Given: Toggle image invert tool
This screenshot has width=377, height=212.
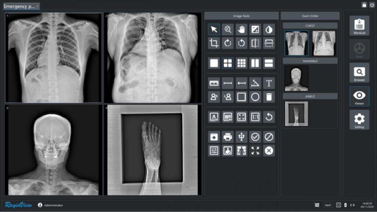Looking at the screenshot, I should [x=269, y=29].
